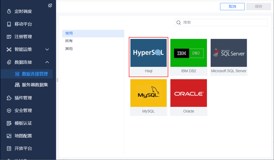Click the sidebar splitter handle dots
The width and height of the screenshot is (274, 160).
[x=57, y=80]
